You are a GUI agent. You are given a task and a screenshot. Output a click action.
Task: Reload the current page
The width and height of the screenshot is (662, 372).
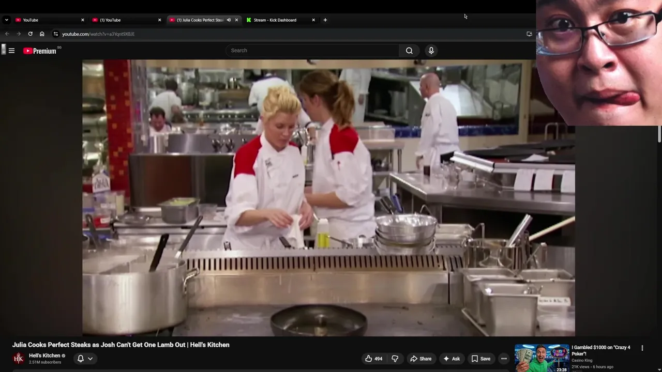tap(30, 34)
